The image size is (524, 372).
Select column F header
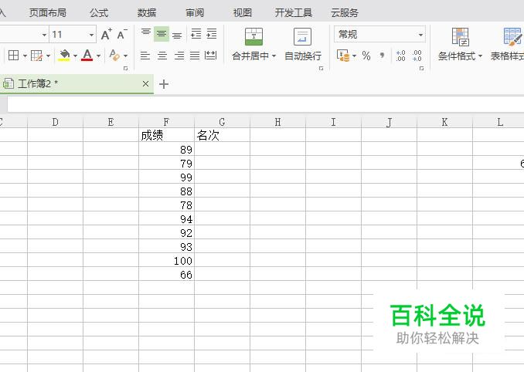(x=166, y=122)
